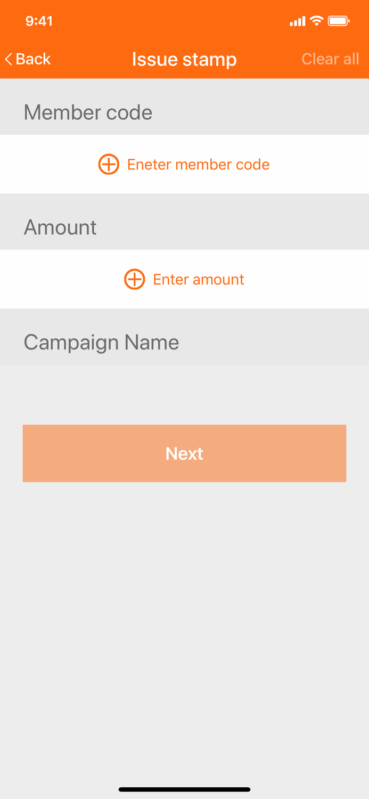Screen dimensions: 369x799
Task: Tap the battery icon in status bar
Action: point(338,20)
